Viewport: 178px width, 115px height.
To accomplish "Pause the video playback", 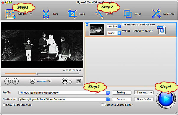I will click(x=8, y=81).
